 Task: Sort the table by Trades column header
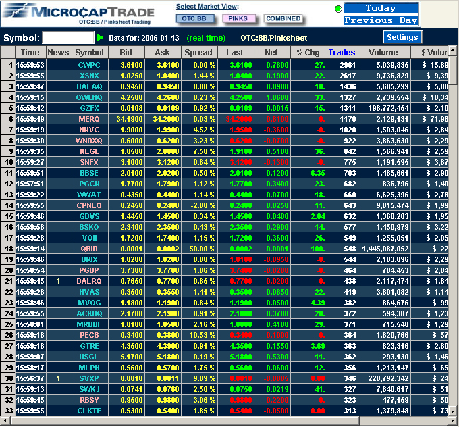coord(342,53)
